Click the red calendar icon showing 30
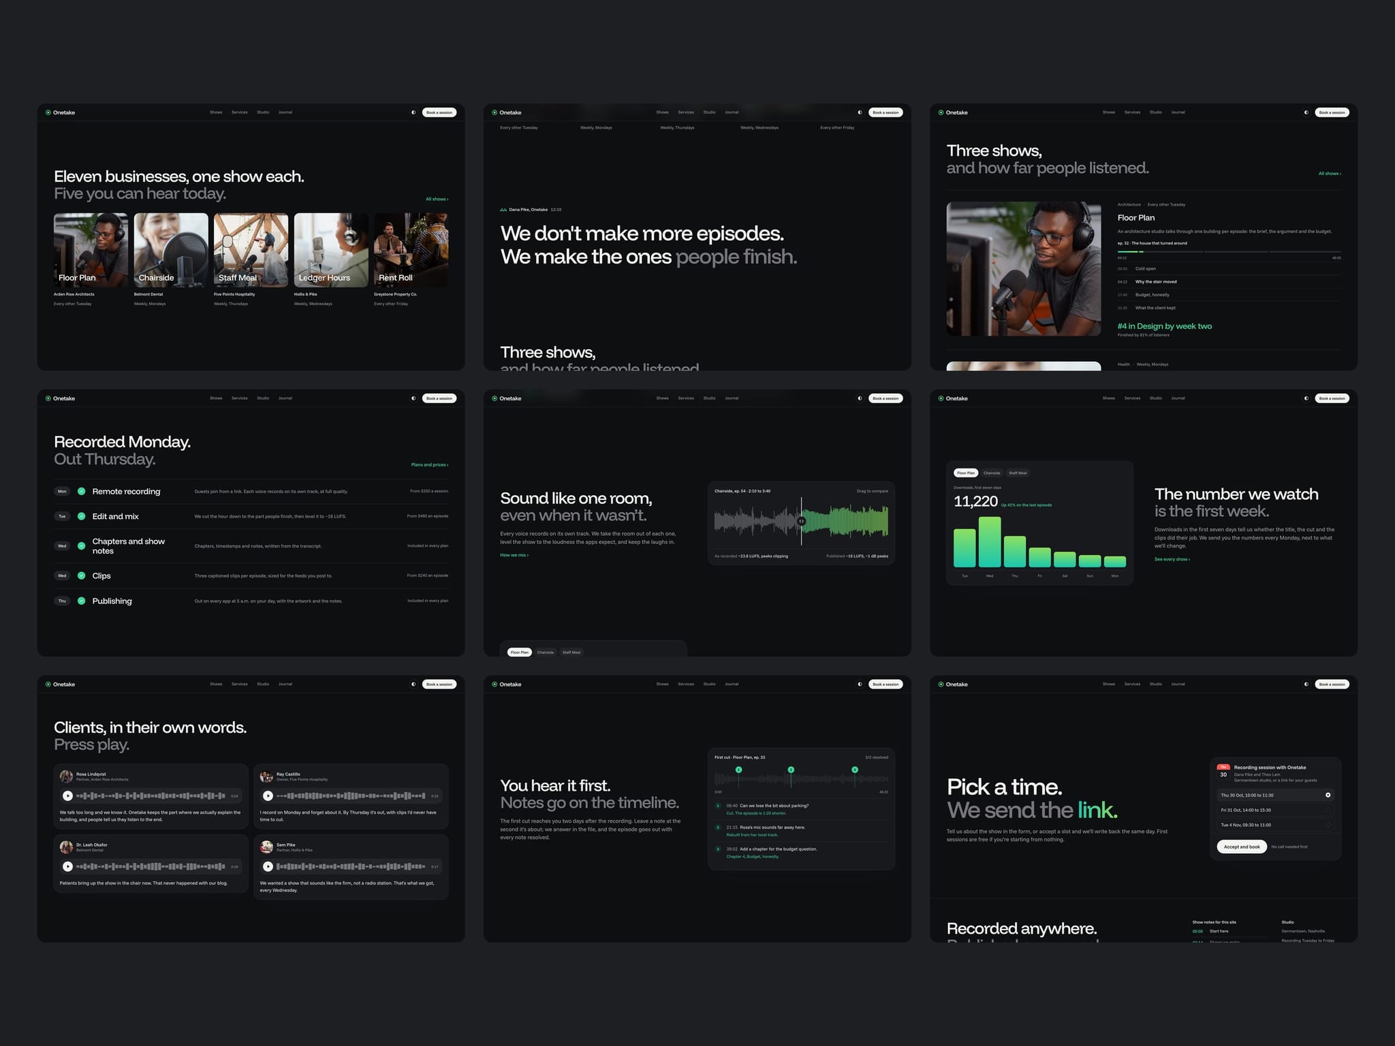This screenshot has height=1046, width=1395. [x=1223, y=772]
